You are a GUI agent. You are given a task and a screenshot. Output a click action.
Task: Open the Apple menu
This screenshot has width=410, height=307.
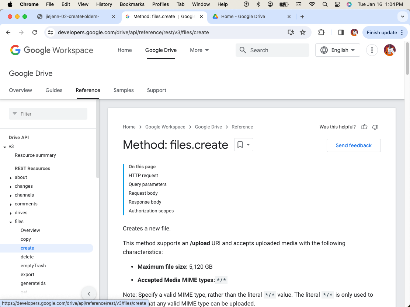coord(10,4)
